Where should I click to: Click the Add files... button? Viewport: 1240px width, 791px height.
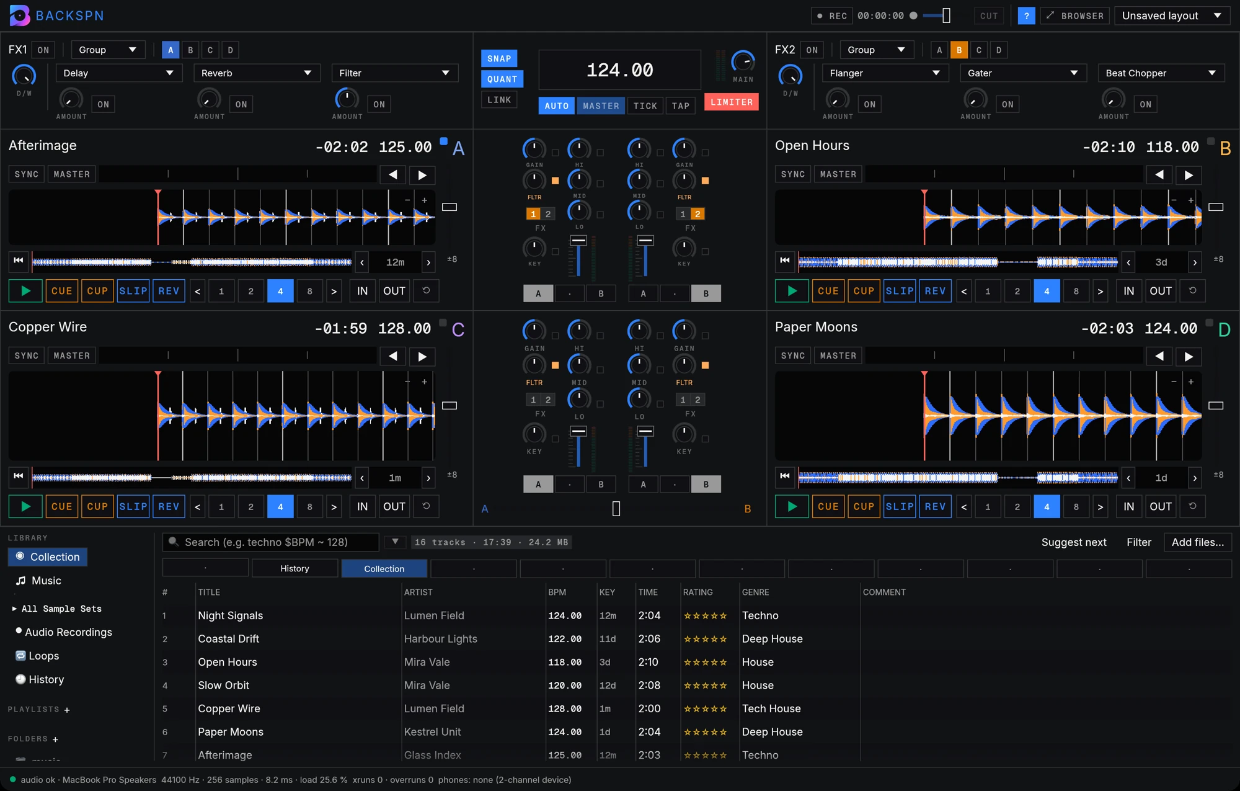pyautogui.click(x=1198, y=542)
